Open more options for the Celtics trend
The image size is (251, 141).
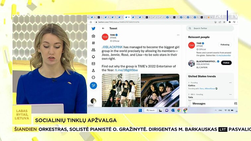pyautogui.click(x=230, y=83)
